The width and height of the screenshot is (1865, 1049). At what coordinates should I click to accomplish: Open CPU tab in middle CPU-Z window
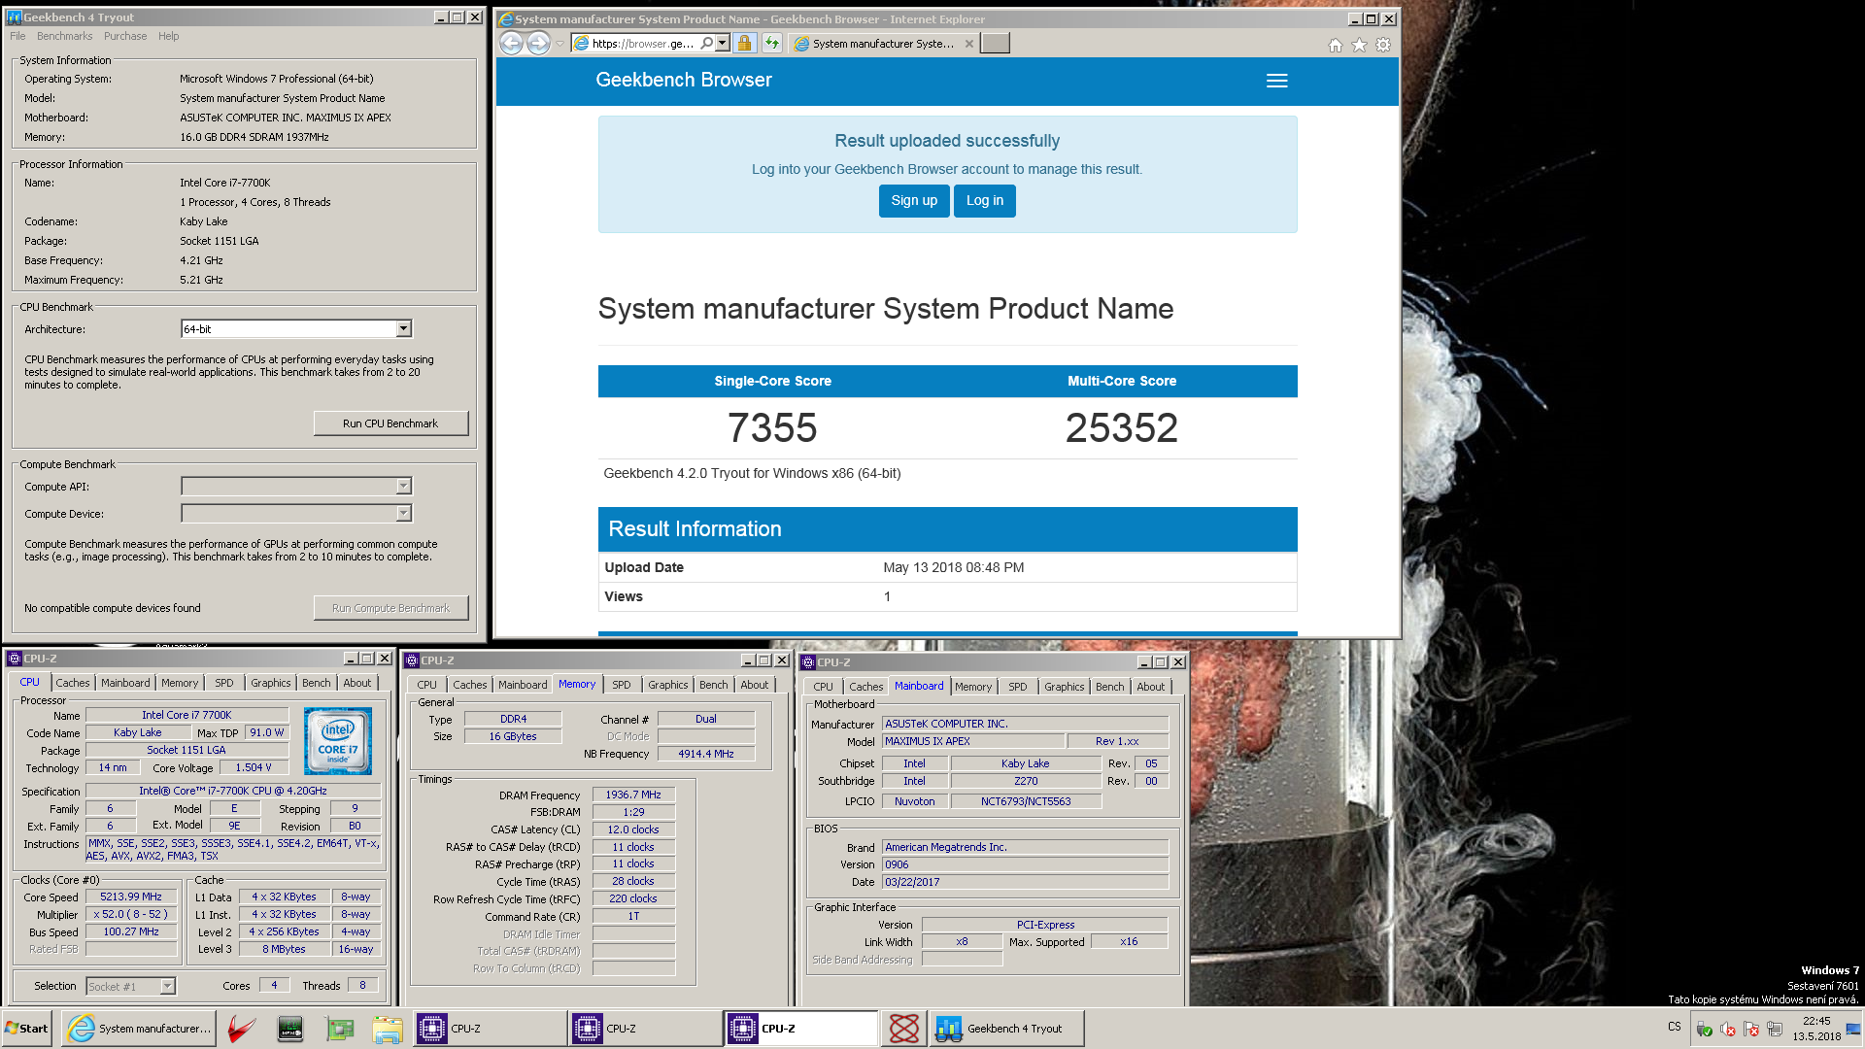pyautogui.click(x=427, y=685)
